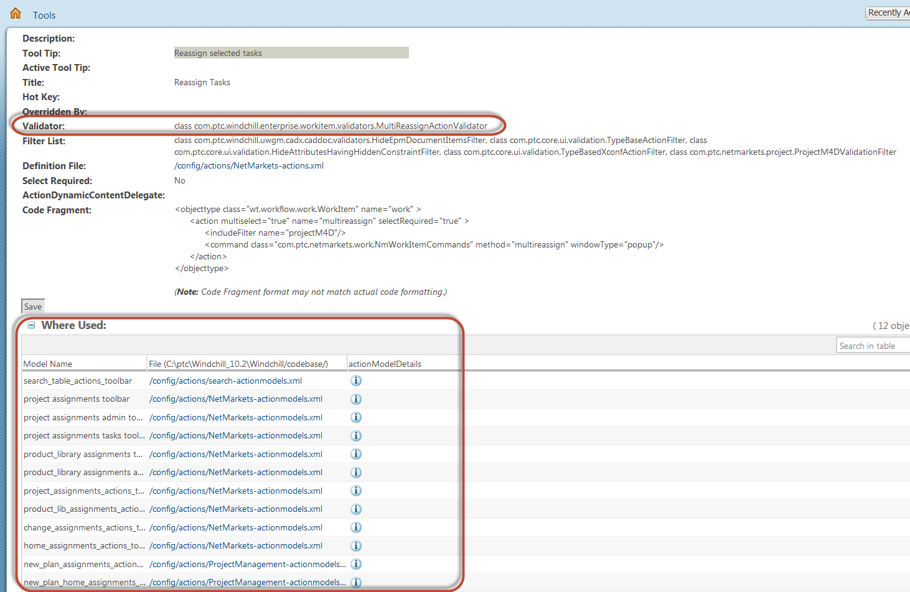910x592 pixels.
Task: Collapse the Where Used section
Action: click(x=31, y=325)
